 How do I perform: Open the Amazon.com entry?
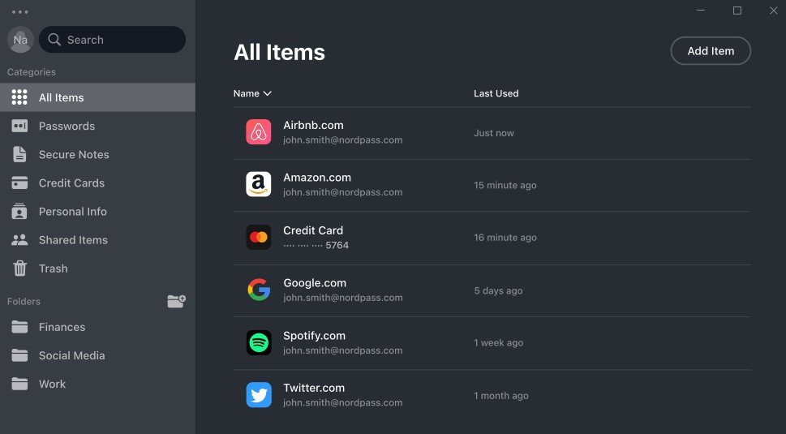492,185
